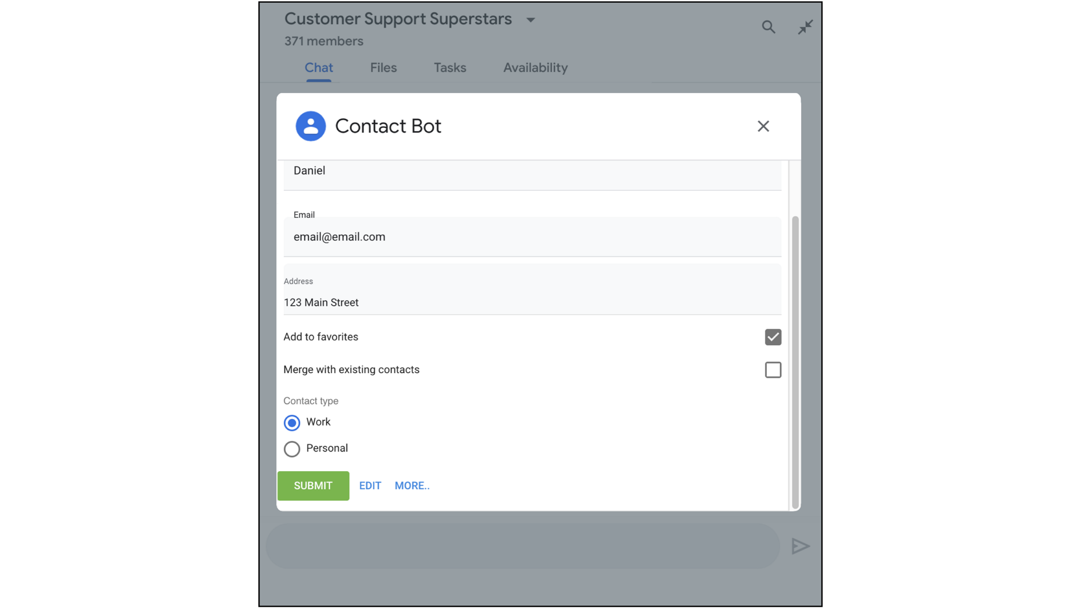Click the Chat tab underline indicator icon
This screenshot has width=1081, height=608.
[319, 79]
